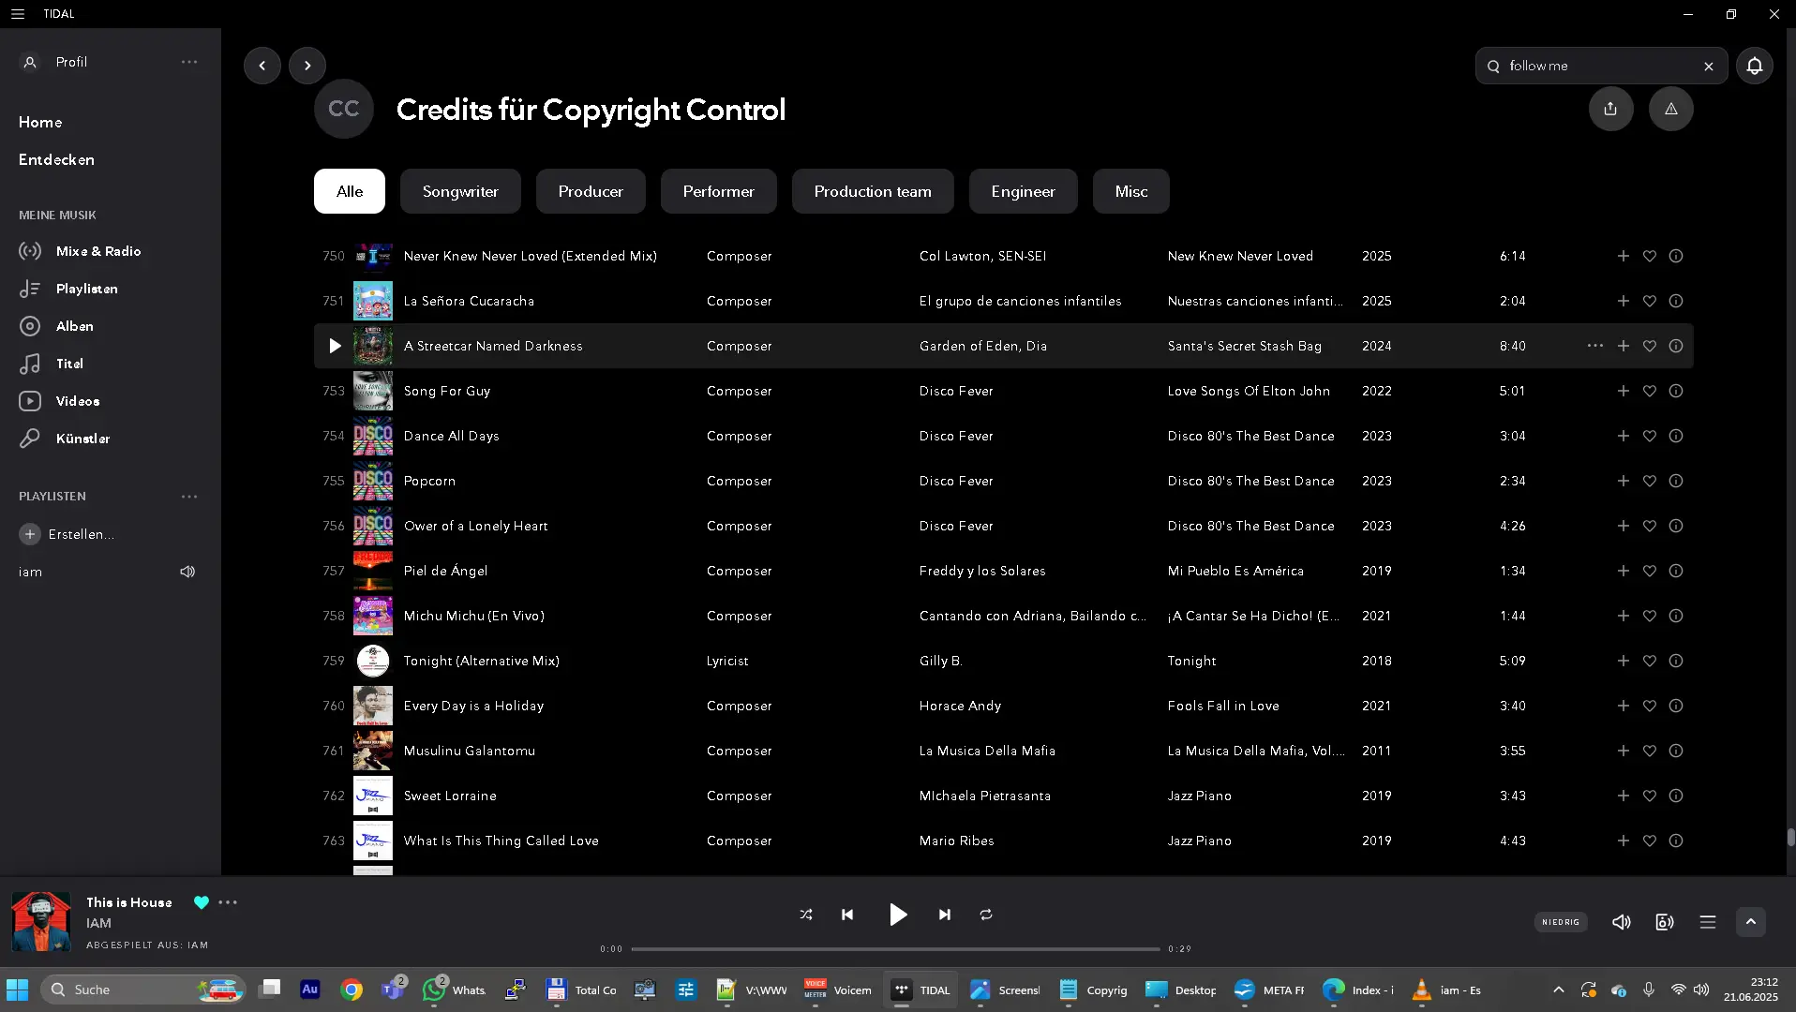Play A Streetcar Named Darkness

coord(335,346)
